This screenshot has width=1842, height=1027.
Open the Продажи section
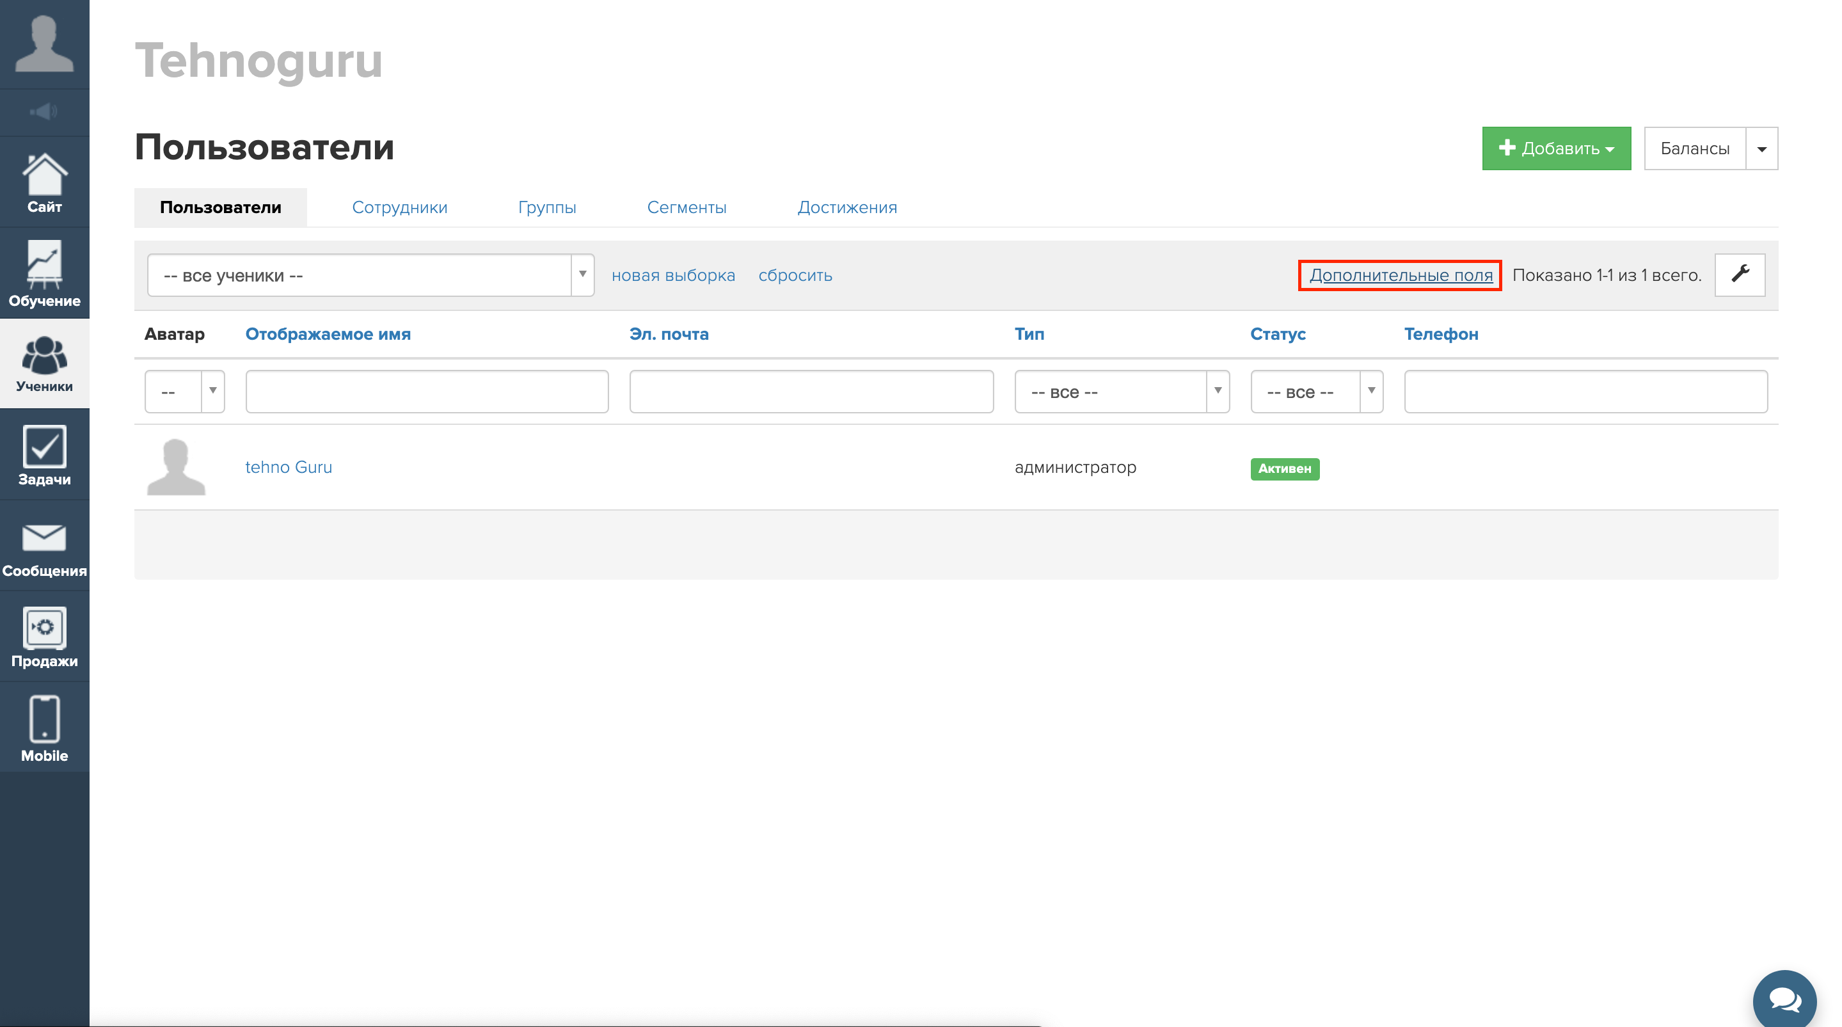click(44, 637)
